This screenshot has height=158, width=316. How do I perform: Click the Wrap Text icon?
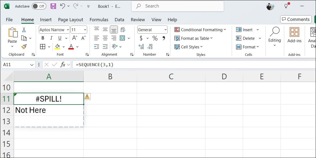pyautogui.click(x=123, y=30)
